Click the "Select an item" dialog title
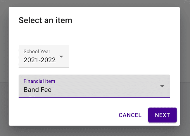 click(x=45, y=20)
